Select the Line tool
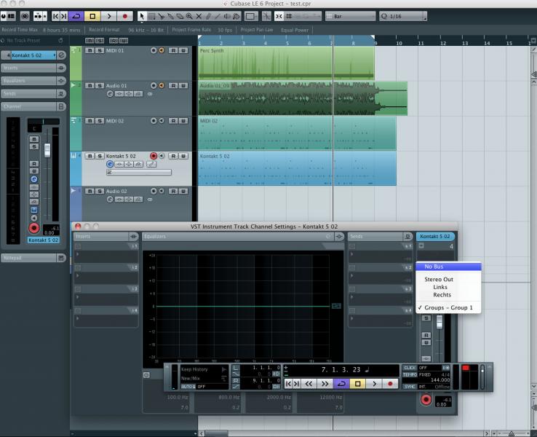The width and height of the screenshot is (537, 437). 217,16
